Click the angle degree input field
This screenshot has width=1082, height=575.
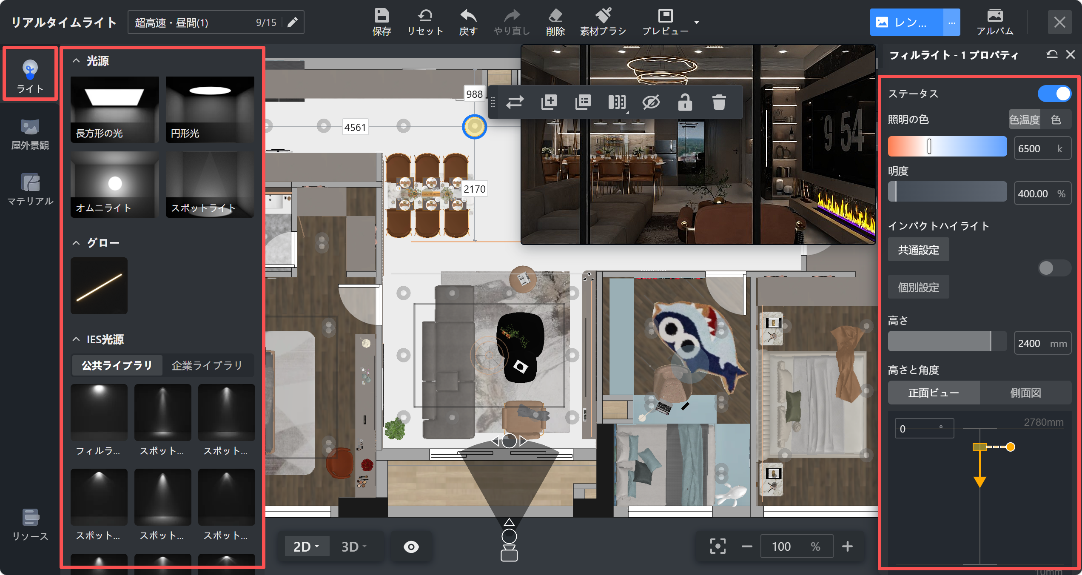924,428
